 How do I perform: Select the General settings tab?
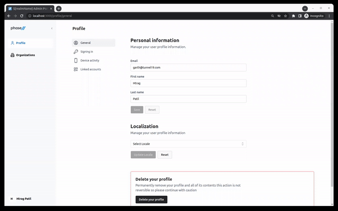click(94, 43)
